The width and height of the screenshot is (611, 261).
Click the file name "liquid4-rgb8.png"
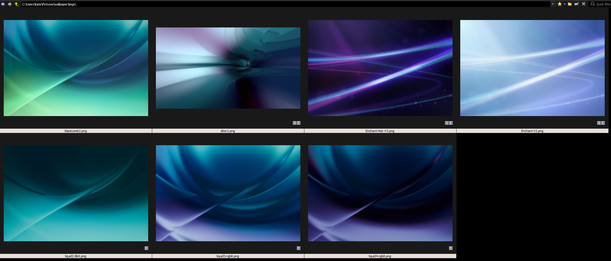point(380,256)
